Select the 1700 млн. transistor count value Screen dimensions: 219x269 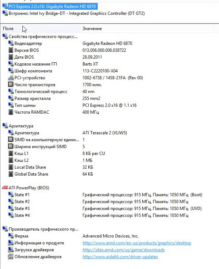click(92, 85)
